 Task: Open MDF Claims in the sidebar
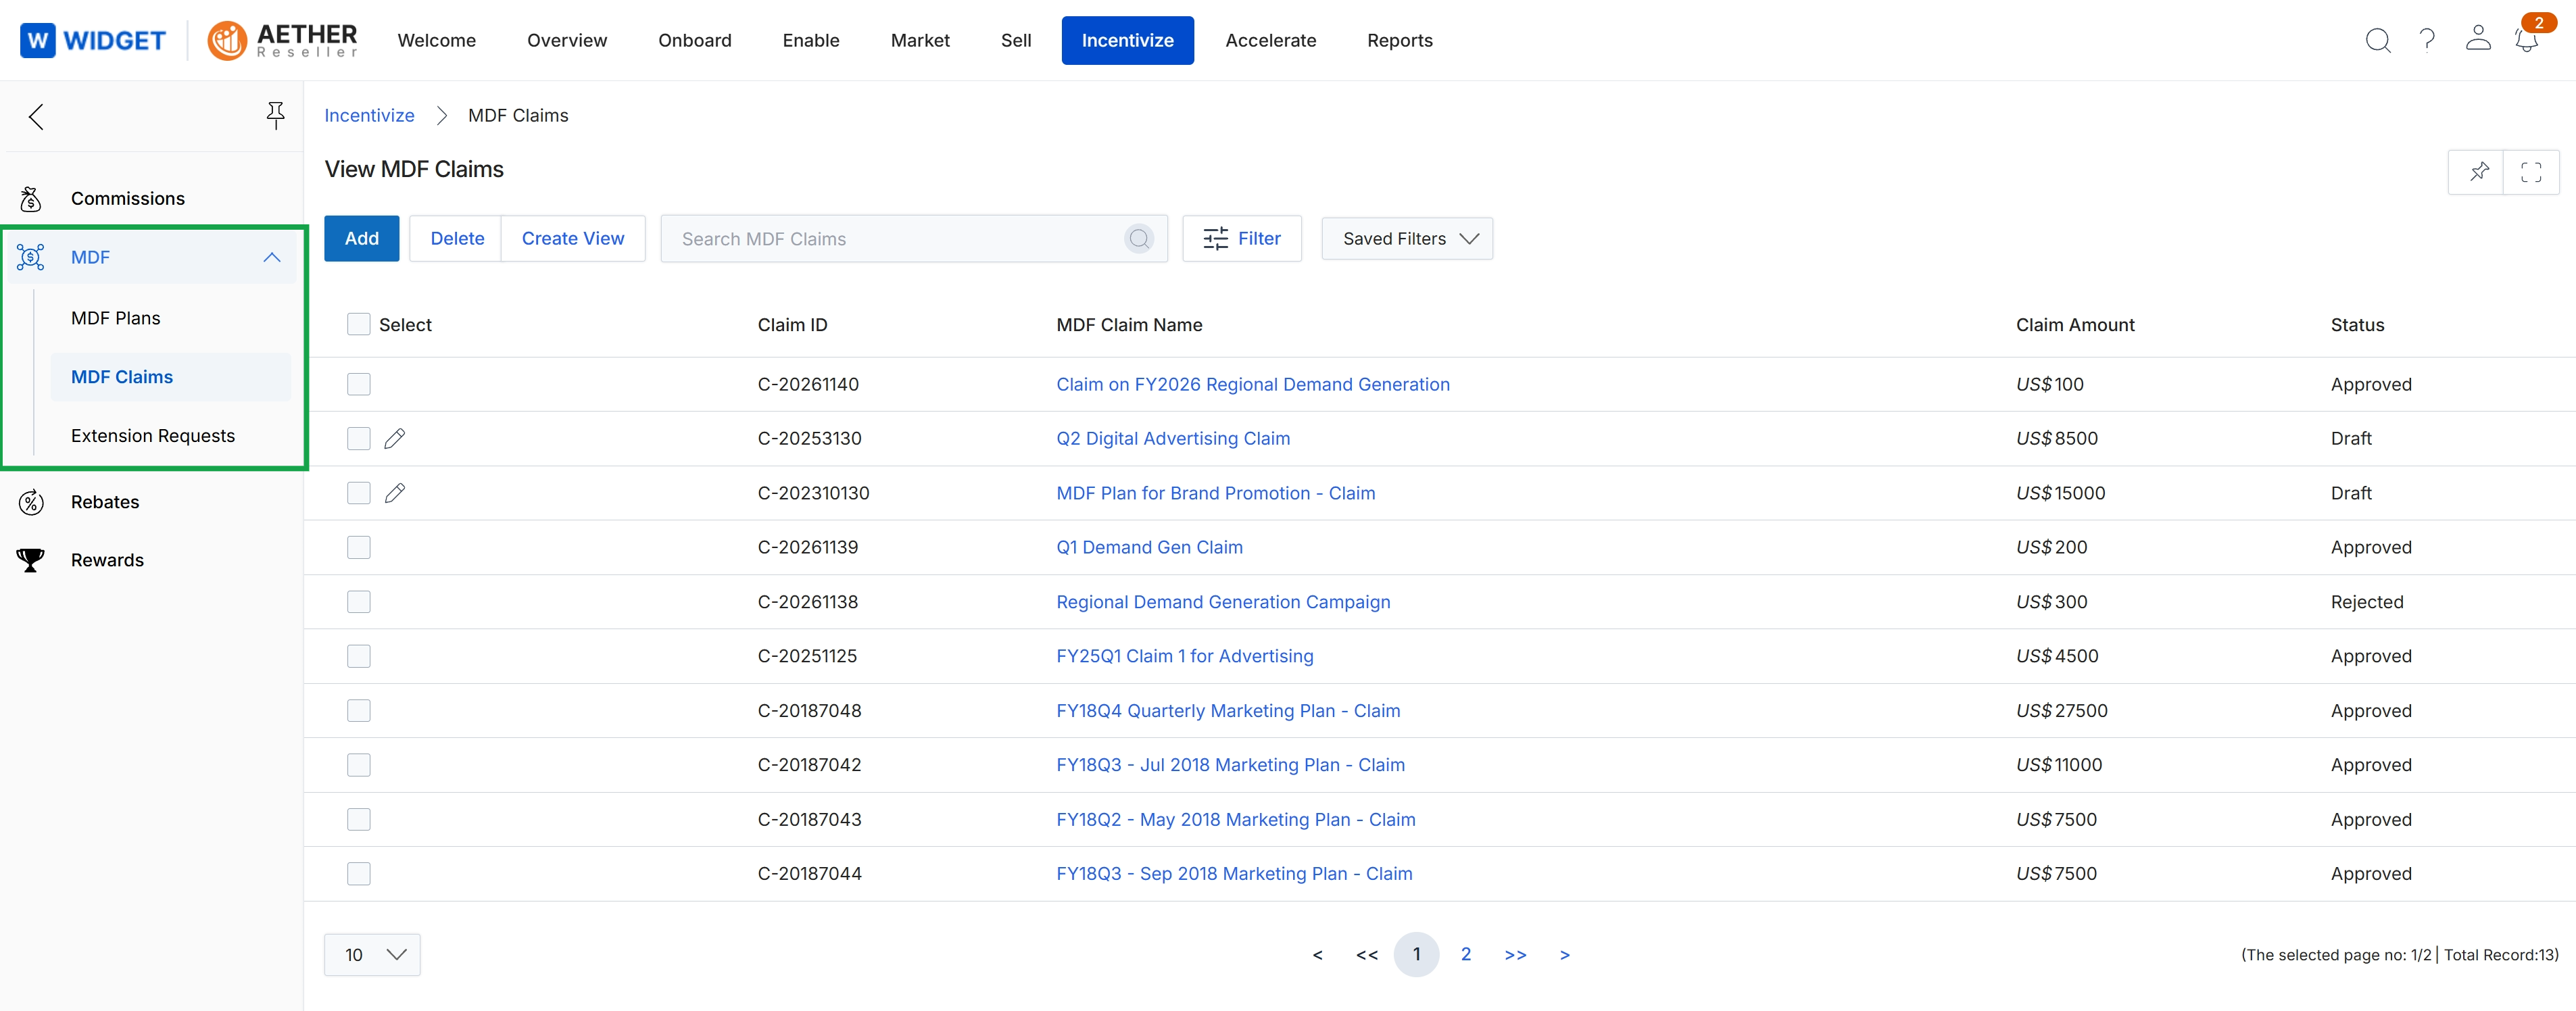click(170, 377)
